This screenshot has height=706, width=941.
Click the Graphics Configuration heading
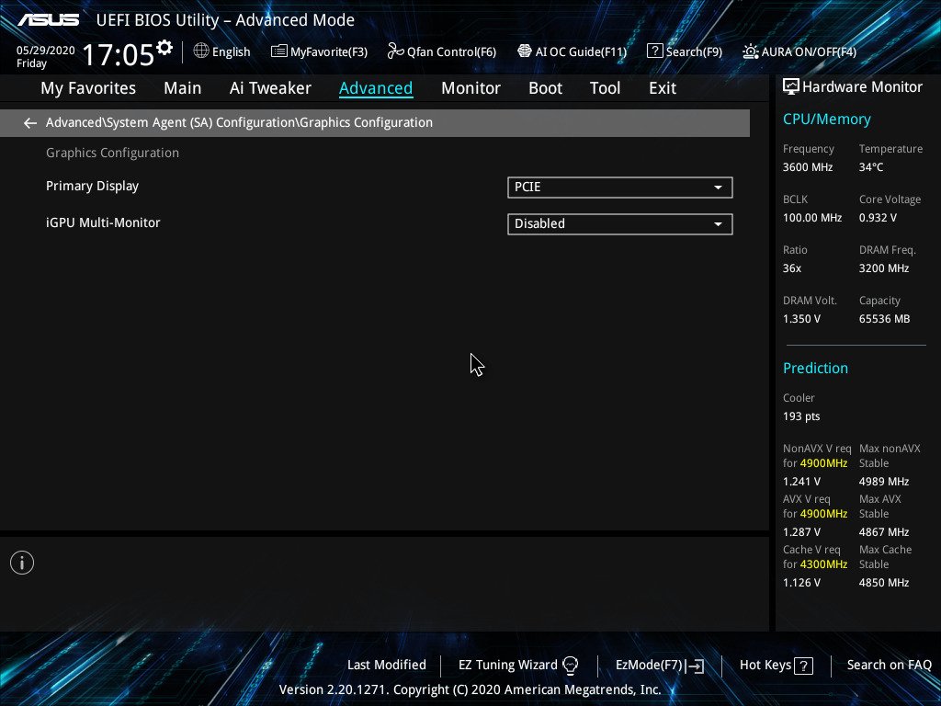pyautogui.click(x=112, y=154)
